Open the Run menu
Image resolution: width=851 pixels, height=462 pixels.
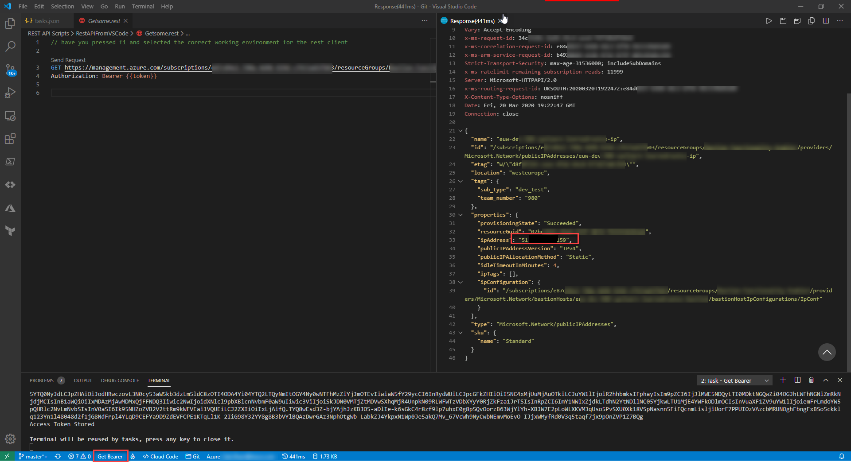point(120,6)
